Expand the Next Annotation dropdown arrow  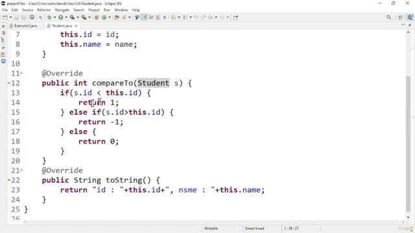[179, 17]
